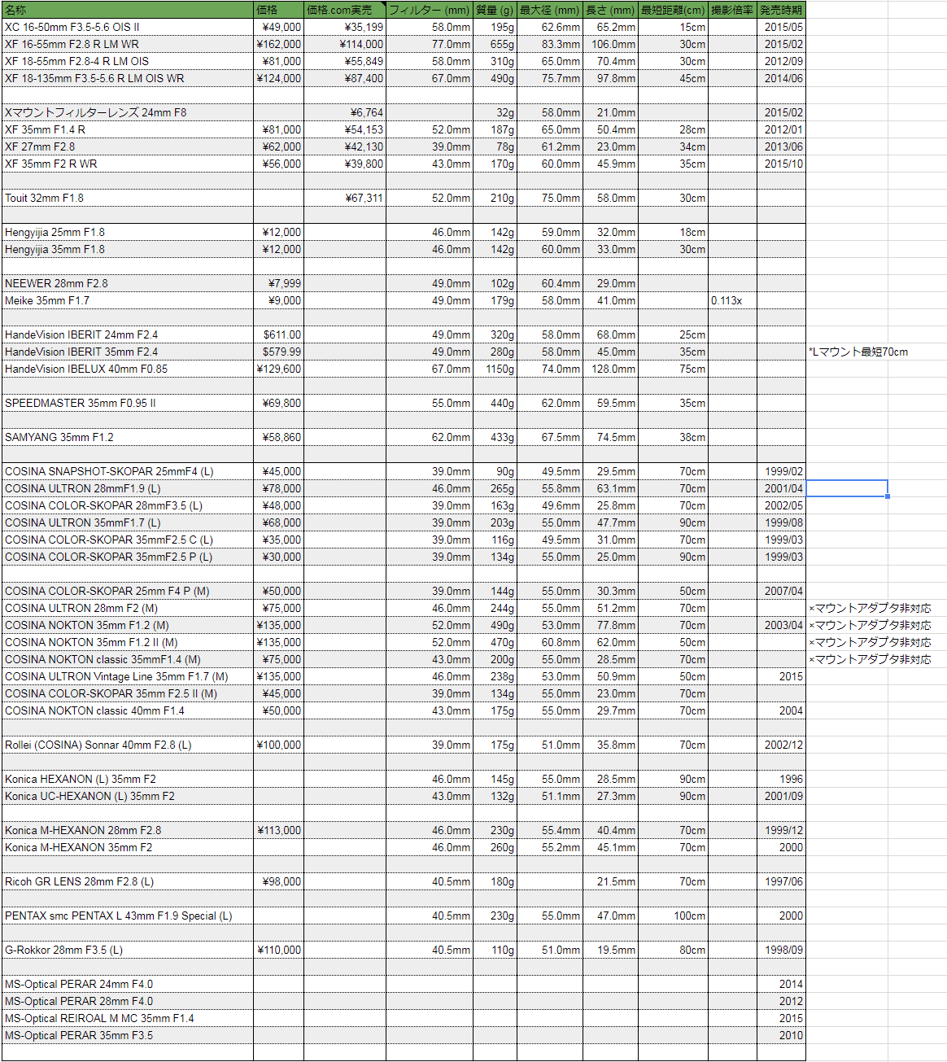Viewport: 947px width, 1062px height.
Task: Click the 価格.com実売 header cell
Action: click(x=345, y=10)
